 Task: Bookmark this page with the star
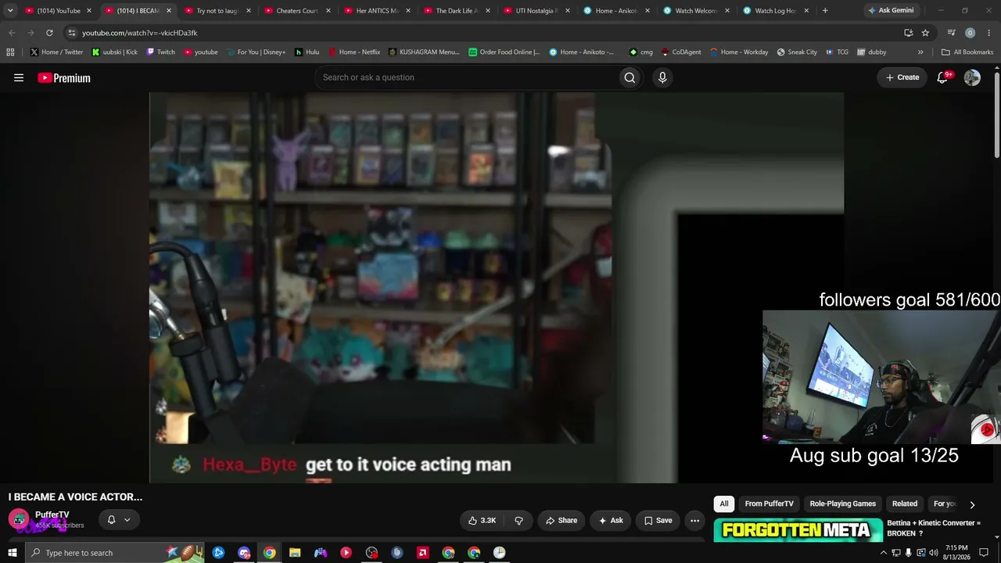(x=925, y=33)
